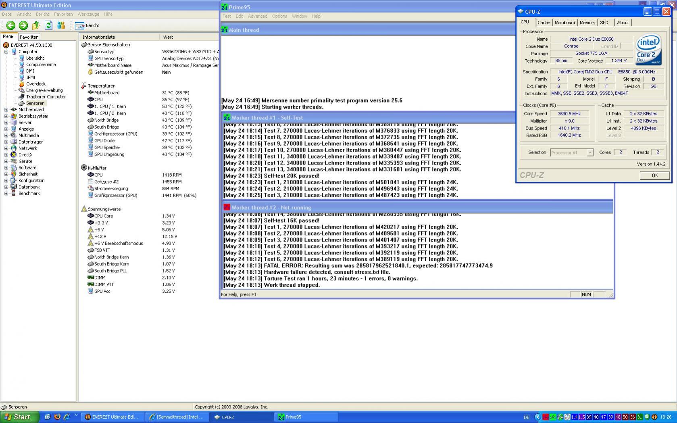Switch to the Prime95 taskbar button
This screenshot has width=677, height=423.
point(305,417)
